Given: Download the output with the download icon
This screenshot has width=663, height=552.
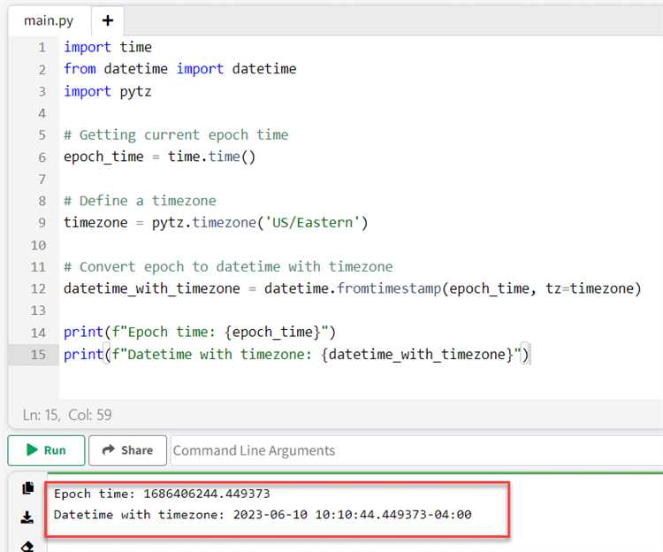Looking at the screenshot, I should pyautogui.click(x=27, y=517).
